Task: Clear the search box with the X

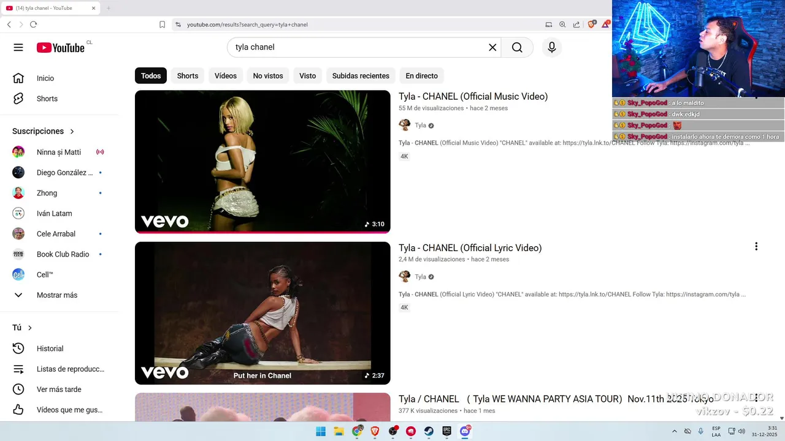Action: [492, 47]
